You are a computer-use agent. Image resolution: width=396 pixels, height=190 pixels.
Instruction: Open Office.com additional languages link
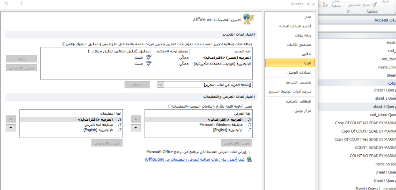click(194, 159)
